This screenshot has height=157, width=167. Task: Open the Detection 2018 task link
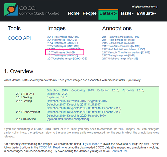click(56, 108)
